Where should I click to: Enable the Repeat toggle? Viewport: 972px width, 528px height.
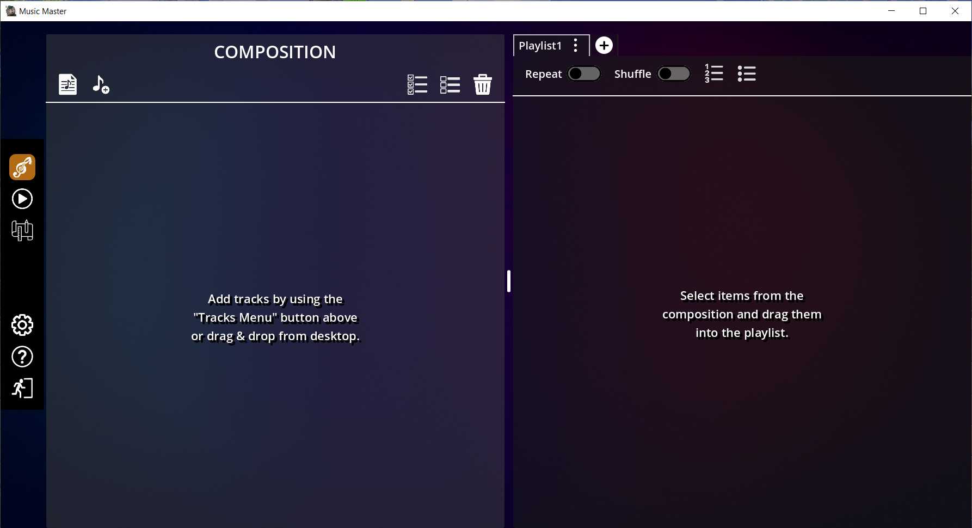point(584,73)
